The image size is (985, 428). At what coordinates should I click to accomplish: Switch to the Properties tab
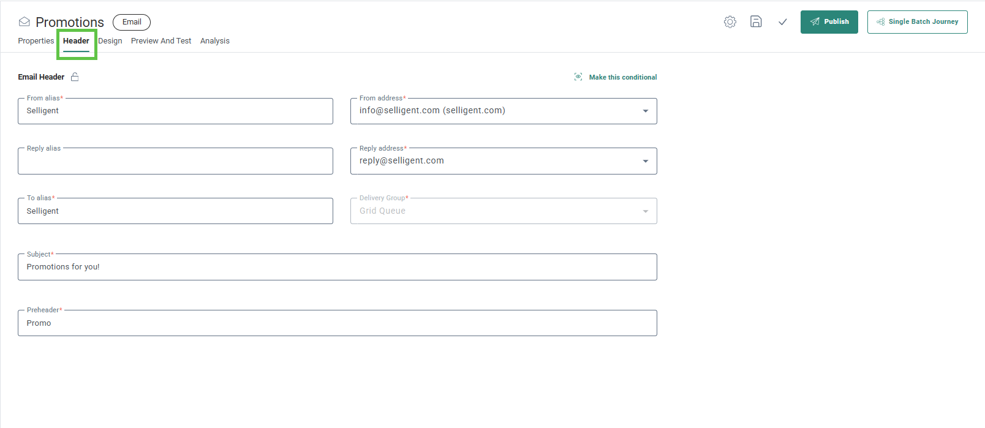tap(36, 41)
